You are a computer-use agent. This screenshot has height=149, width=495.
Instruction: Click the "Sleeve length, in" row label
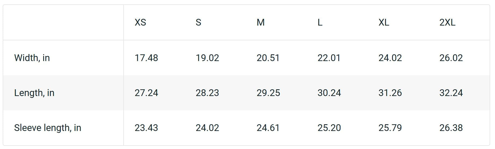(48, 128)
